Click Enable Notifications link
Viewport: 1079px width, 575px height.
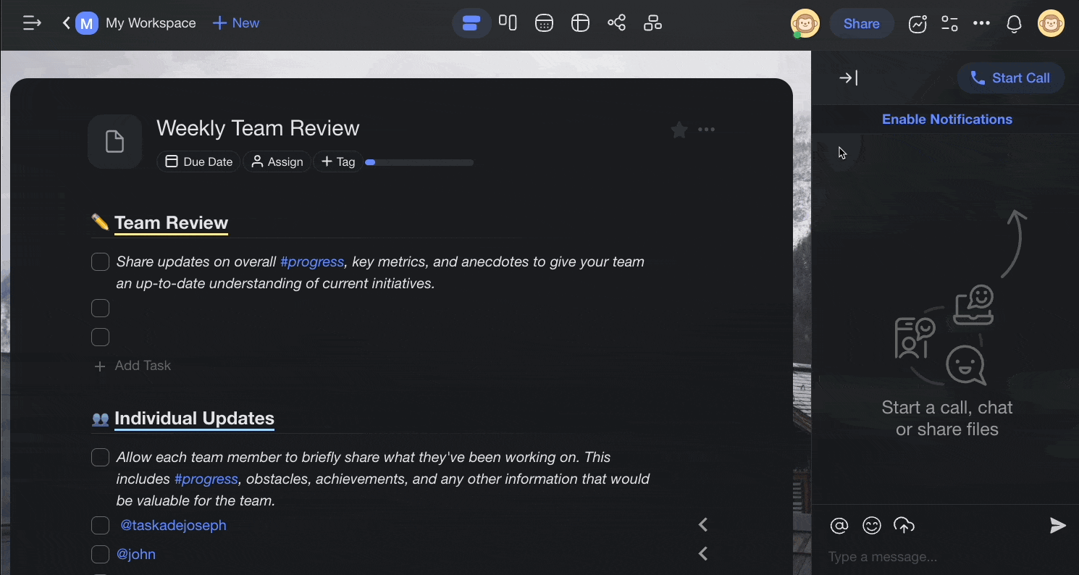tap(946, 119)
